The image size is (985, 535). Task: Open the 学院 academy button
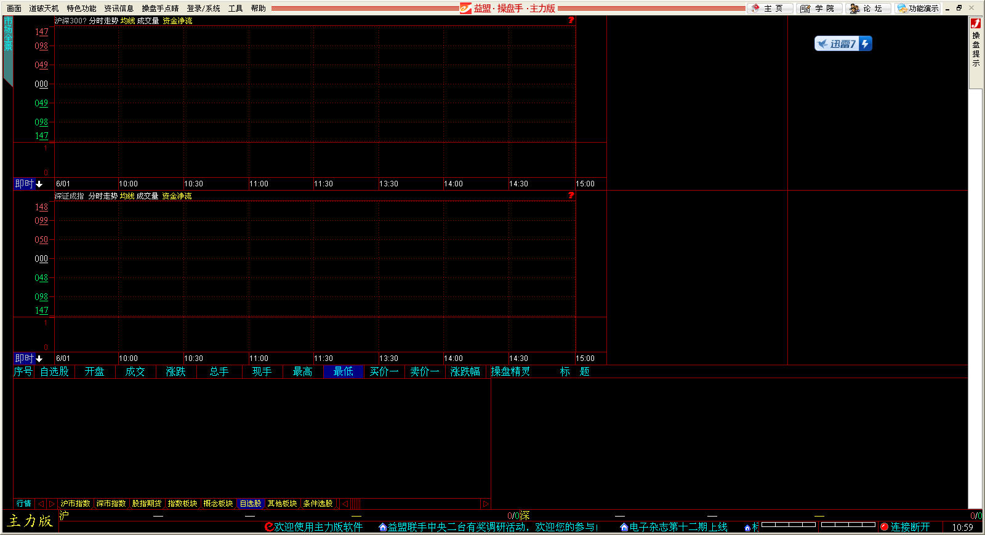(x=818, y=8)
